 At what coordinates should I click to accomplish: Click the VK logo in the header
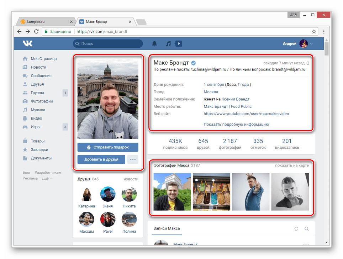[x=27, y=43]
